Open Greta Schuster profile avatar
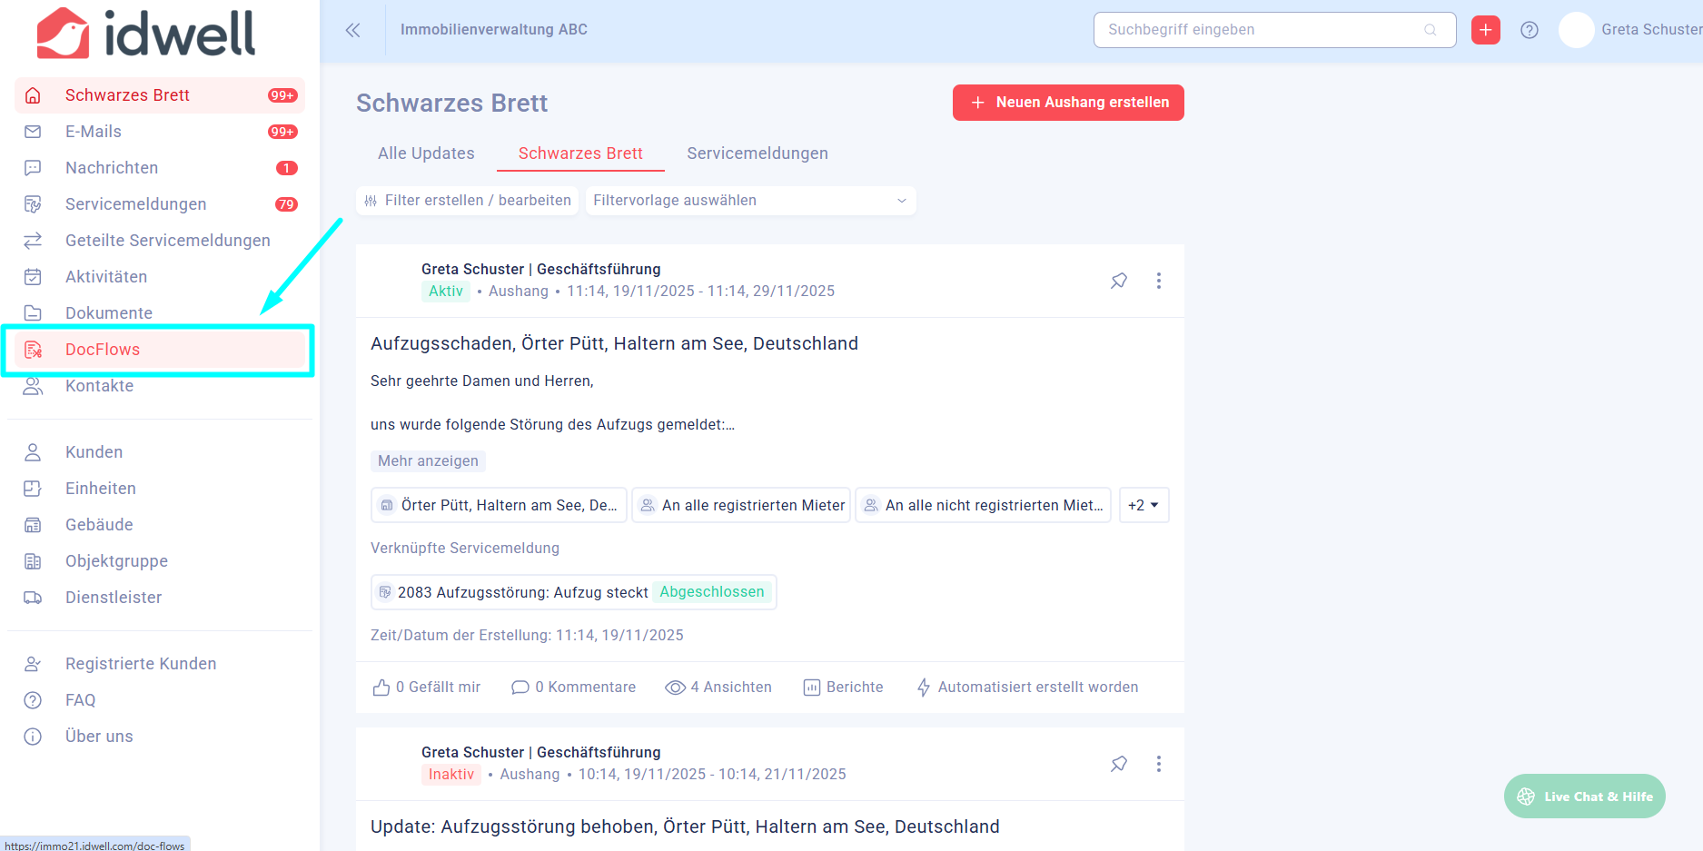 [x=1577, y=30]
